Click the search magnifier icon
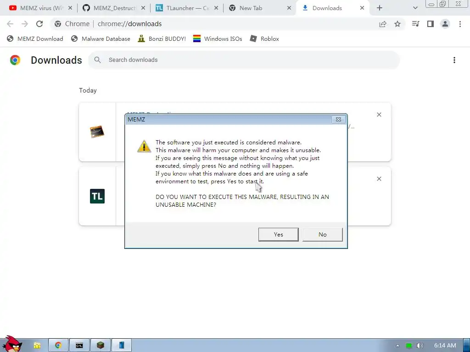470x352 pixels. pyautogui.click(x=97, y=60)
